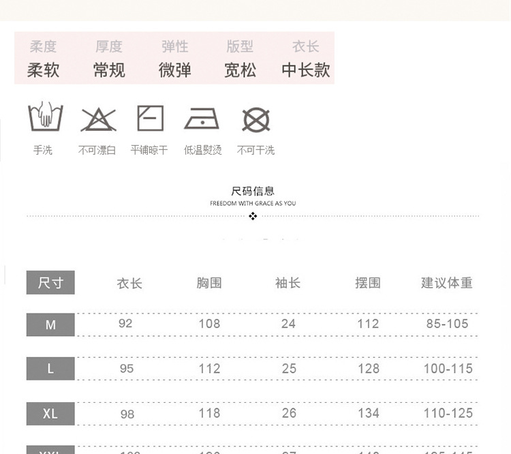
Task: Click bust value 118 in row XL
Action: click(x=210, y=413)
